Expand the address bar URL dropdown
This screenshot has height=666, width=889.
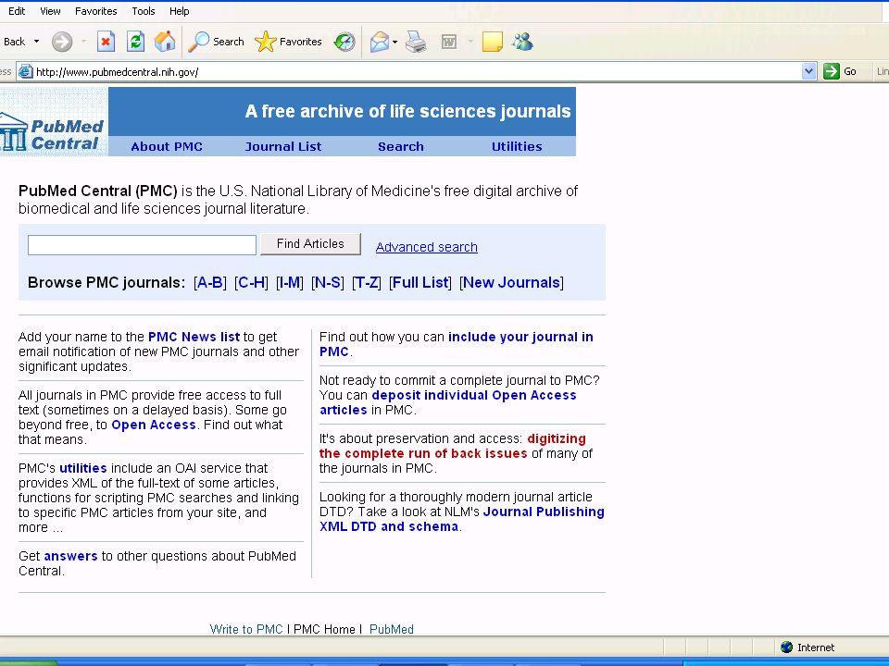pyautogui.click(x=809, y=71)
